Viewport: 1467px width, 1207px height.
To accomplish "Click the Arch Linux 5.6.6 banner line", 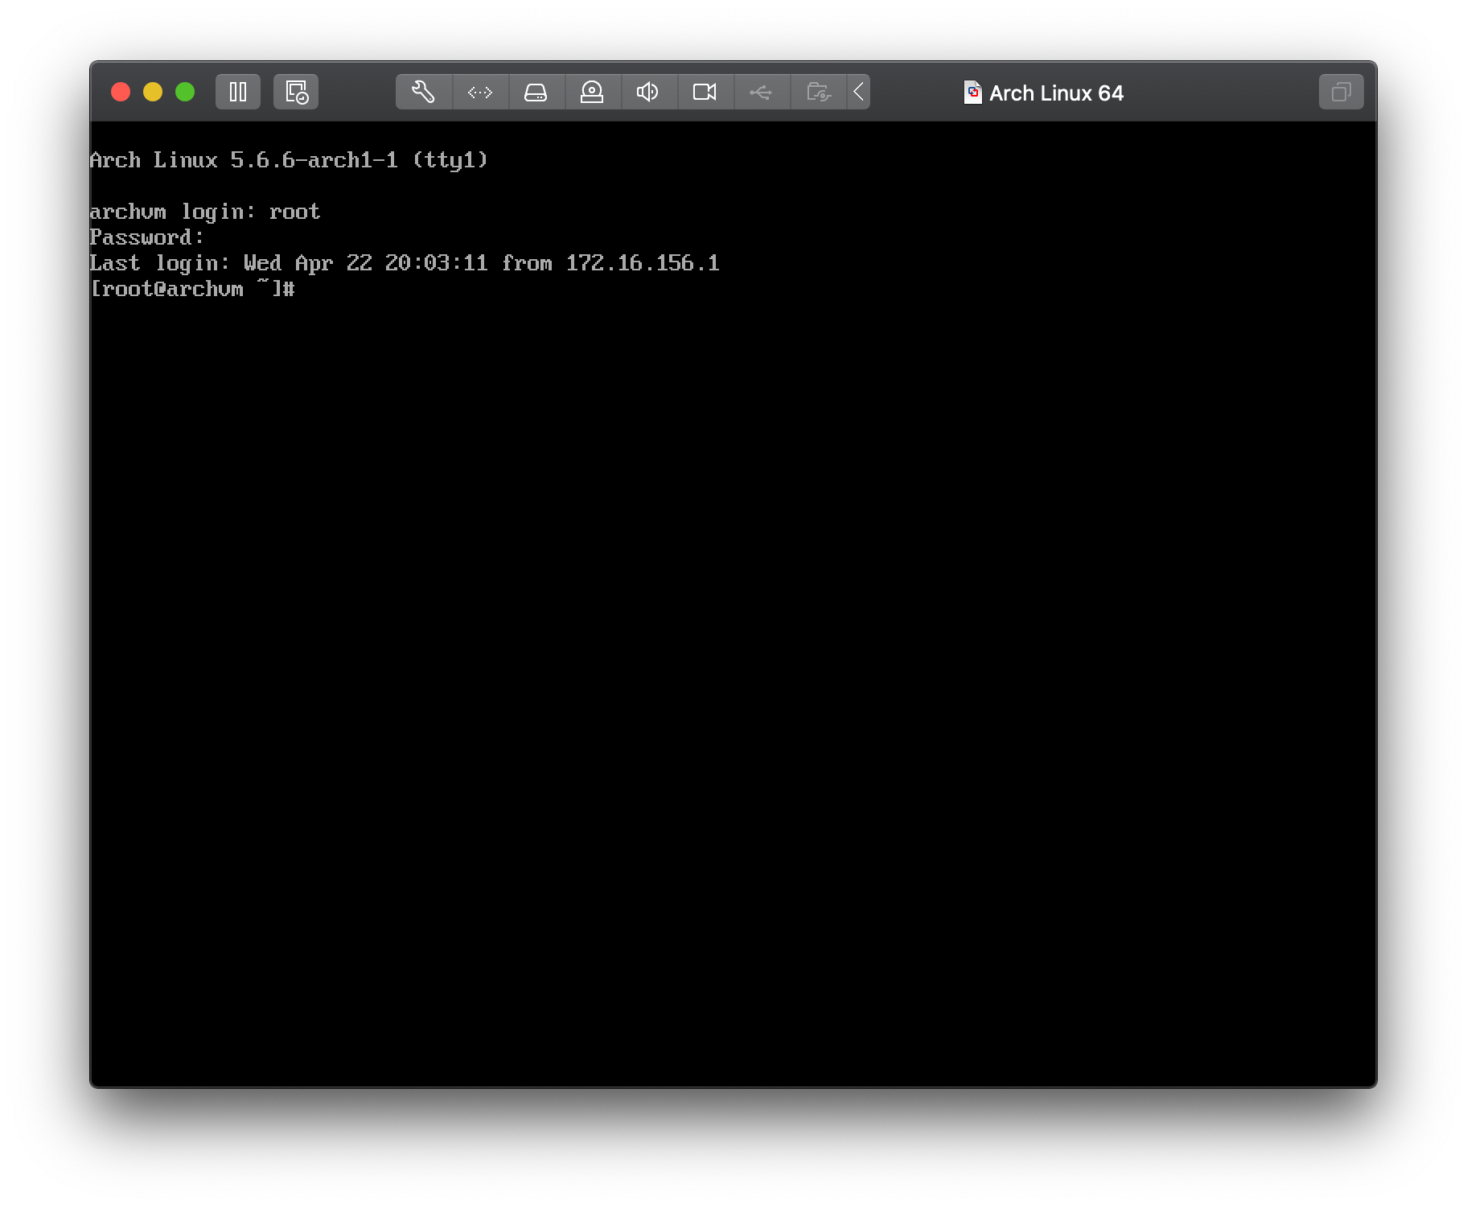I will [x=289, y=161].
